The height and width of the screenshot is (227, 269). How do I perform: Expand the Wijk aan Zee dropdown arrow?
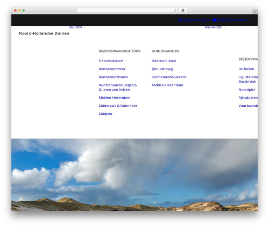pos(224,27)
